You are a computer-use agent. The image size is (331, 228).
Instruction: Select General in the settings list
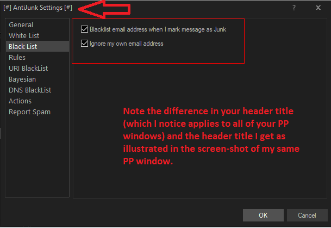pos(37,24)
